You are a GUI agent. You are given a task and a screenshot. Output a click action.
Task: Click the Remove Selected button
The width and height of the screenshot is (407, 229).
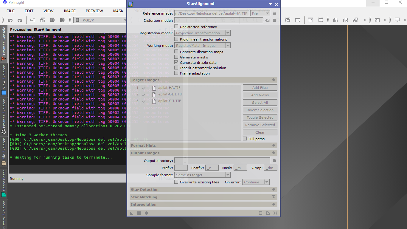point(260,125)
